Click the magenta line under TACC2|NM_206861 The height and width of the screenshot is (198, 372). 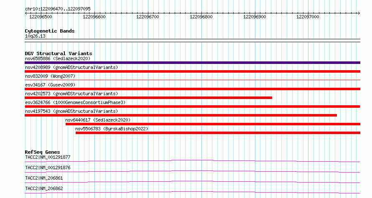coord(192,182)
